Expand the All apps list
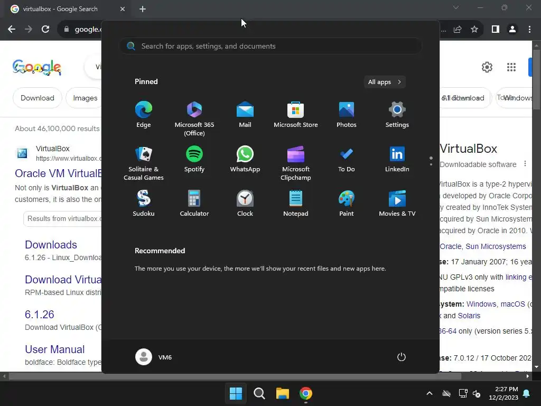541x406 pixels. (x=385, y=82)
